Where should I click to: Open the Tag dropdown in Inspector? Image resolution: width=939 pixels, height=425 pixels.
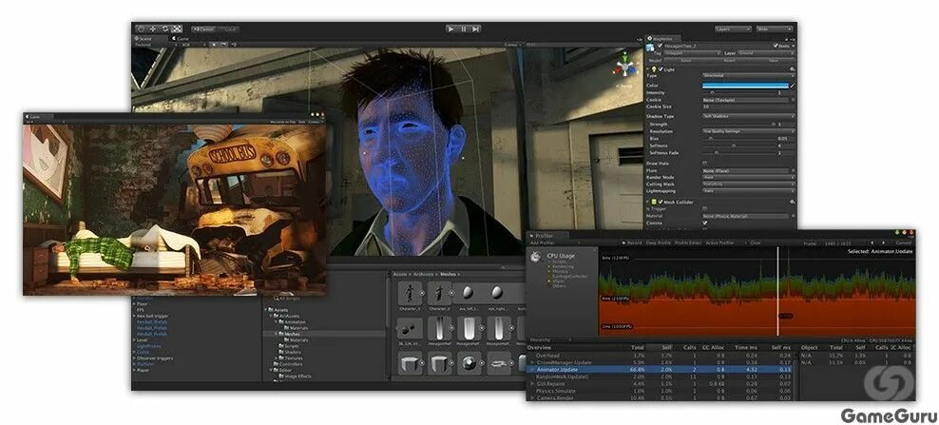click(691, 52)
